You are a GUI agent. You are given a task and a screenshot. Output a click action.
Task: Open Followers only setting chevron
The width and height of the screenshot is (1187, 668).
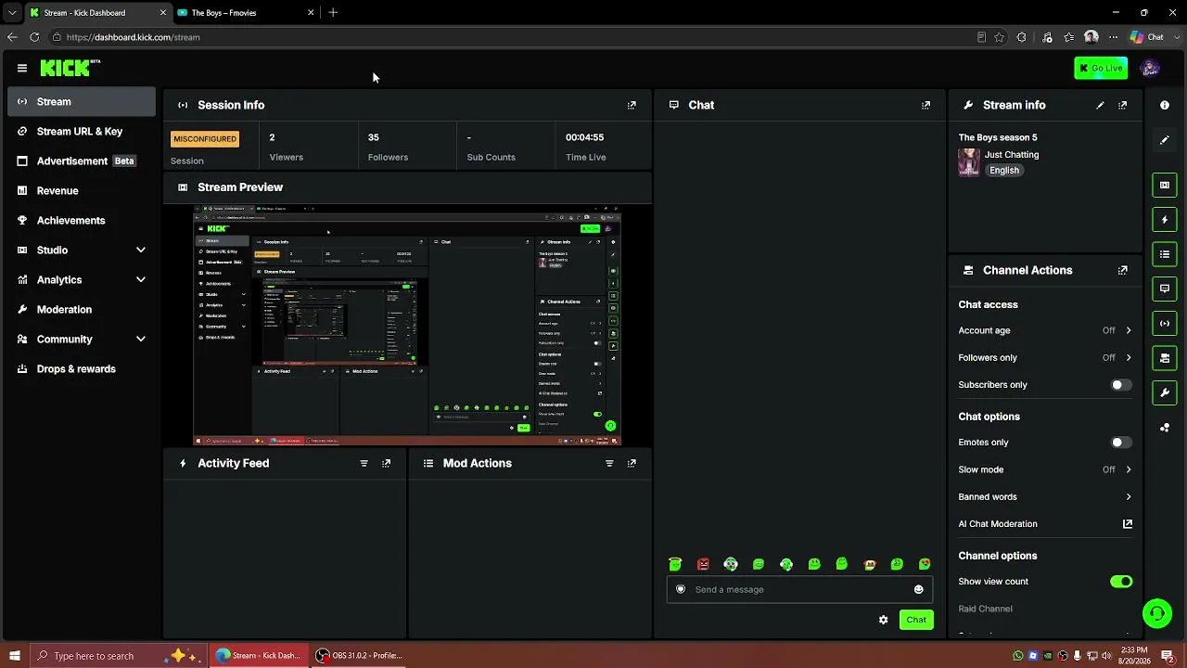pos(1129,358)
